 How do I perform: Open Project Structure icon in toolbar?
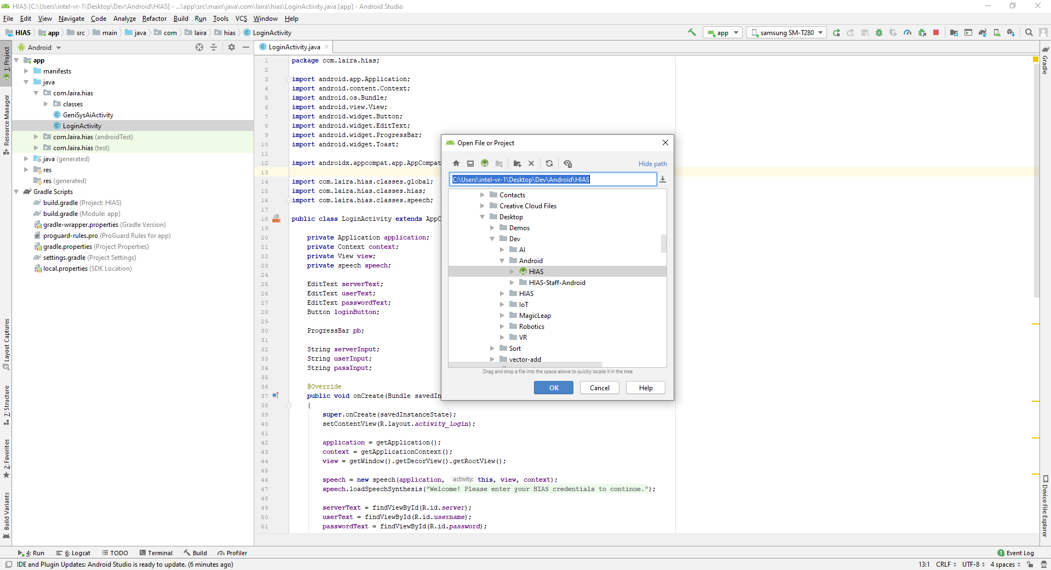click(954, 32)
